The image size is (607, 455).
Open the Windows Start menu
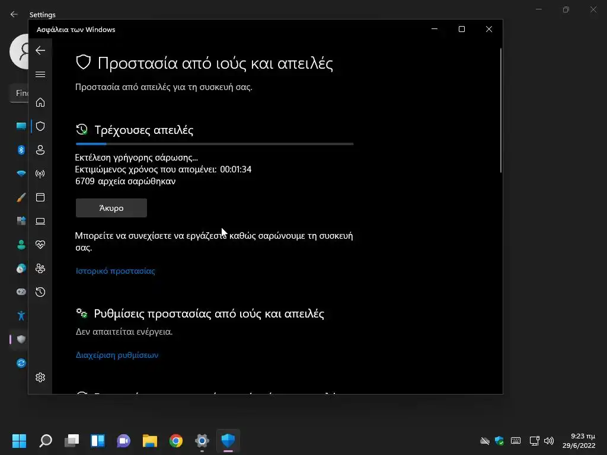coord(20,441)
